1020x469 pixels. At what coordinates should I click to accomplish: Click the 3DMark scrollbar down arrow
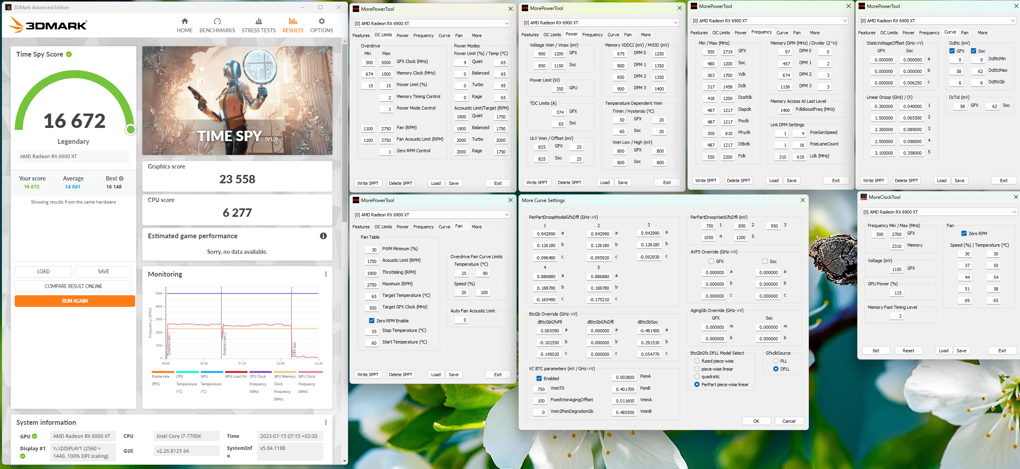point(344,461)
